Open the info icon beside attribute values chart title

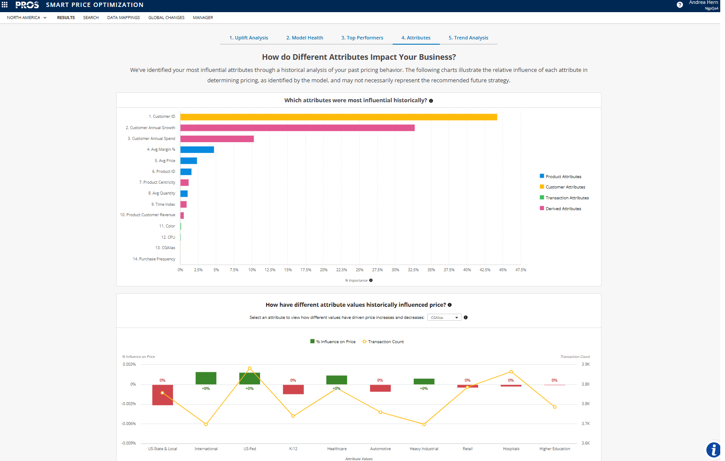click(x=450, y=305)
